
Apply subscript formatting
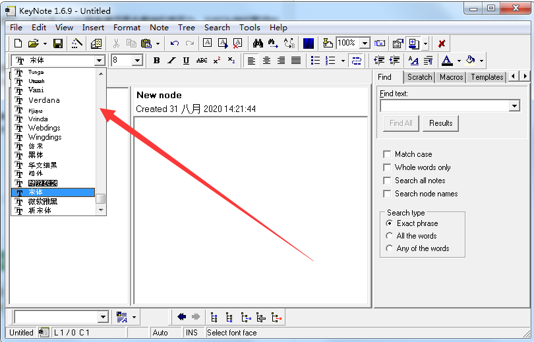(x=231, y=61)
